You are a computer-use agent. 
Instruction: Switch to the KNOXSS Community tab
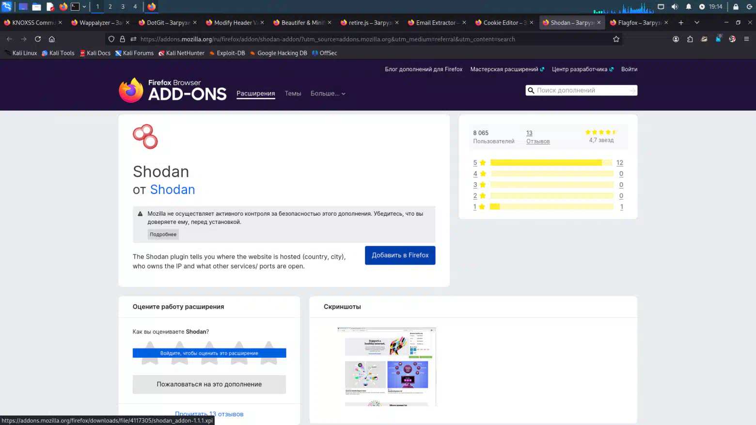33,22
